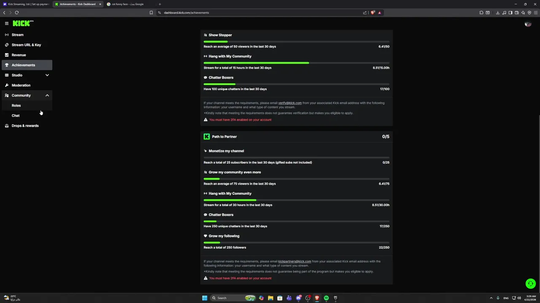Open a new browser tab
The height and width of the screenshot is (303, 540).
click(159, 4)
